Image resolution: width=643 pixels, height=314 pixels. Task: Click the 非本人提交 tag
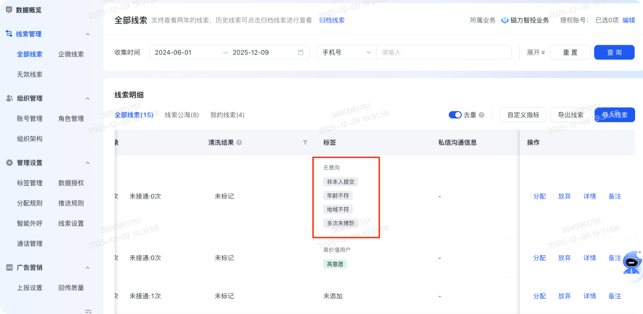[x=341, y=182]
